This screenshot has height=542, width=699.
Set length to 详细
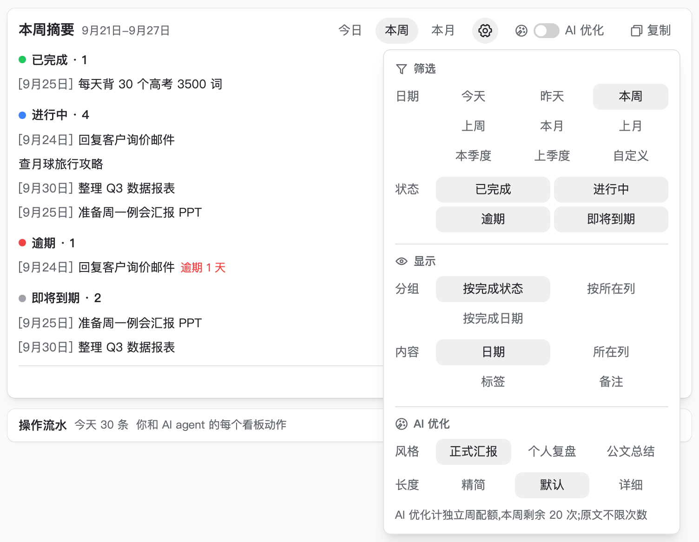631,485
